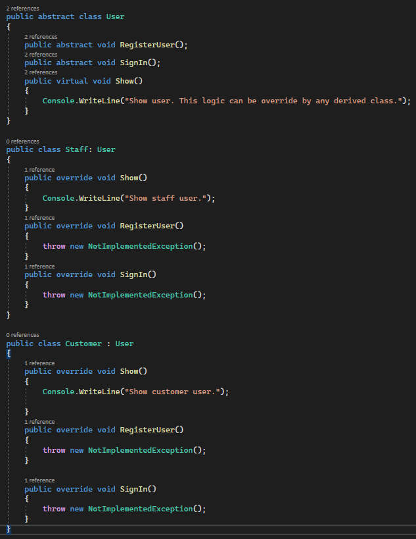Click Show in Customer's override method signature
This screenshot has width=416, height=539.
[129, 372]
